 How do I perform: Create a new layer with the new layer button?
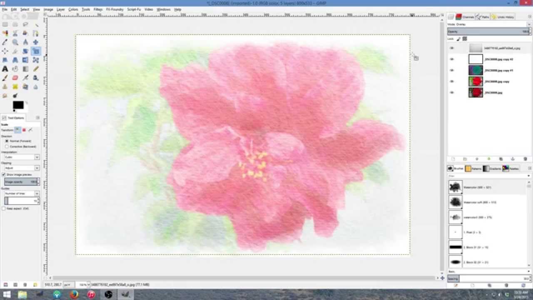point(453,159)
